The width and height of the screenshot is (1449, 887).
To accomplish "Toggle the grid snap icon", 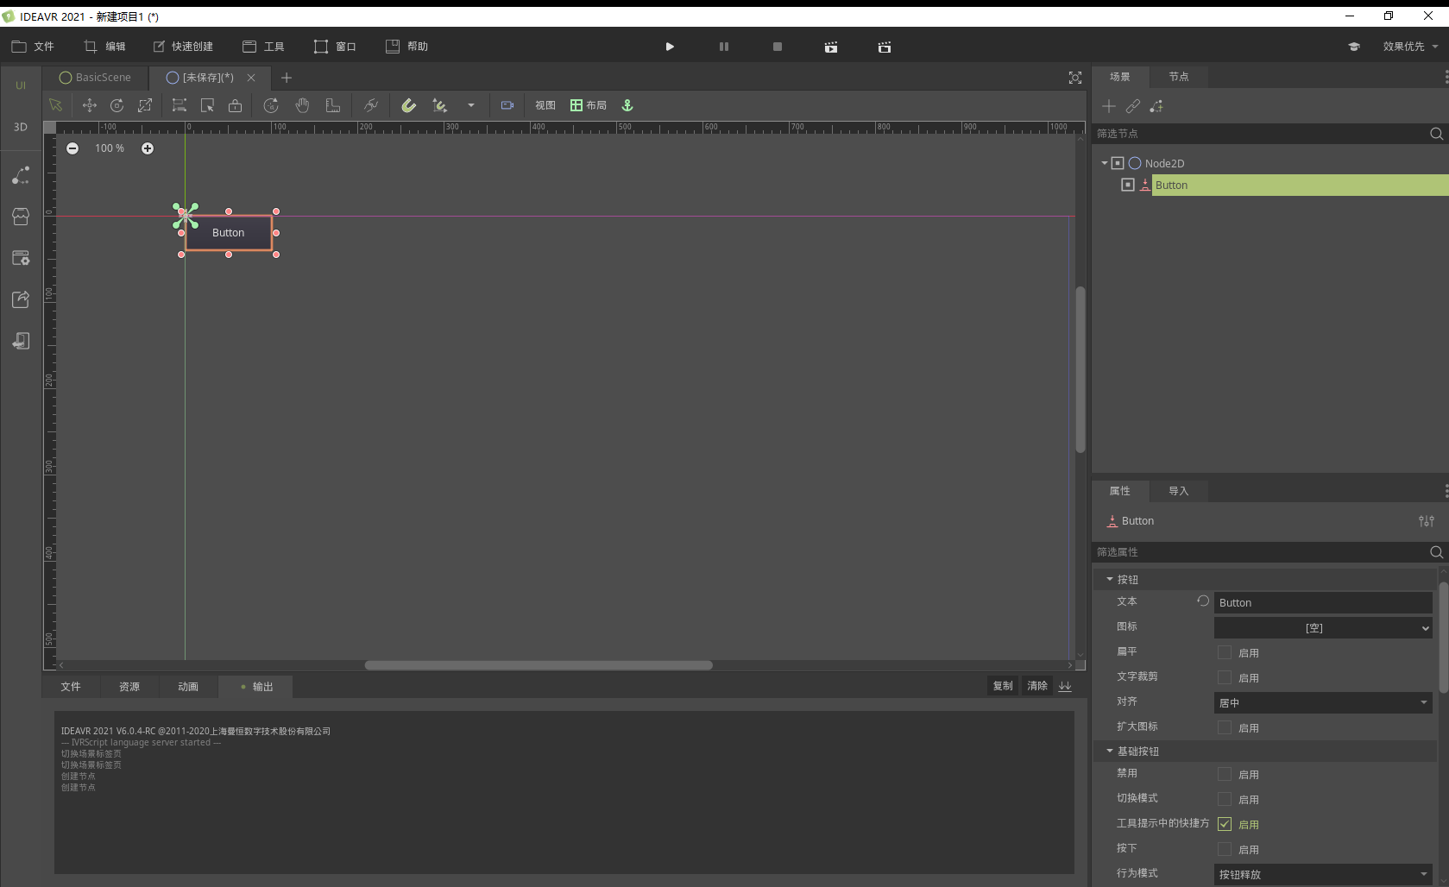I will [x=440, y=105].
